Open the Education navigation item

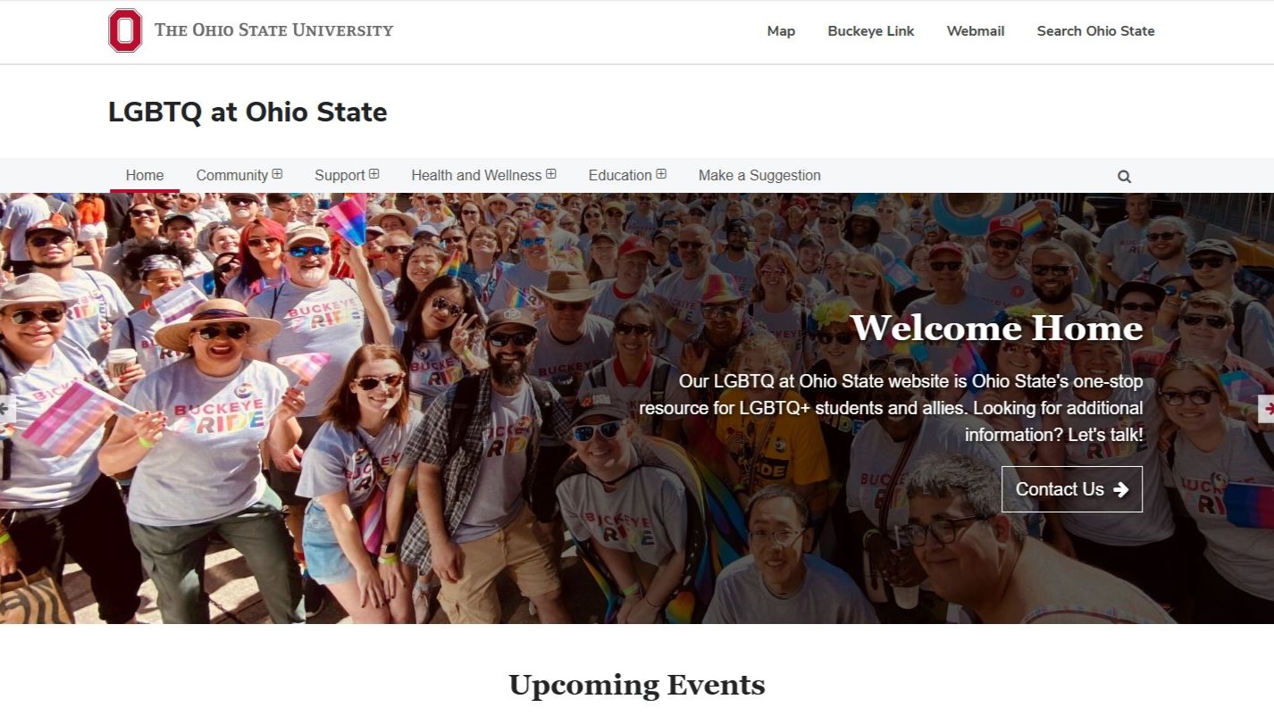pyautogui.click(x=620, y=175)
